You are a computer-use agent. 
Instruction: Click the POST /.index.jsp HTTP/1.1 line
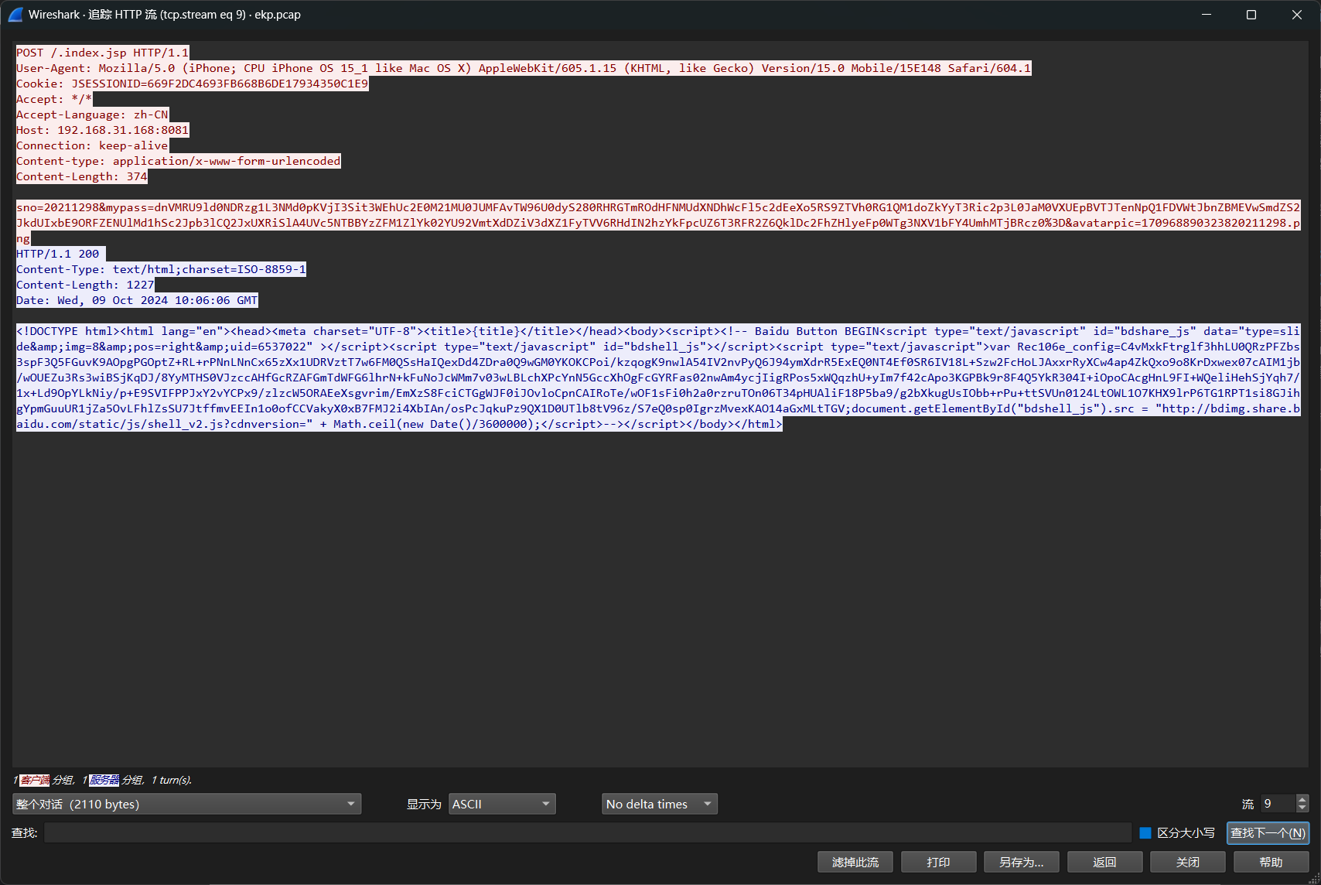(x=102, y=53)
